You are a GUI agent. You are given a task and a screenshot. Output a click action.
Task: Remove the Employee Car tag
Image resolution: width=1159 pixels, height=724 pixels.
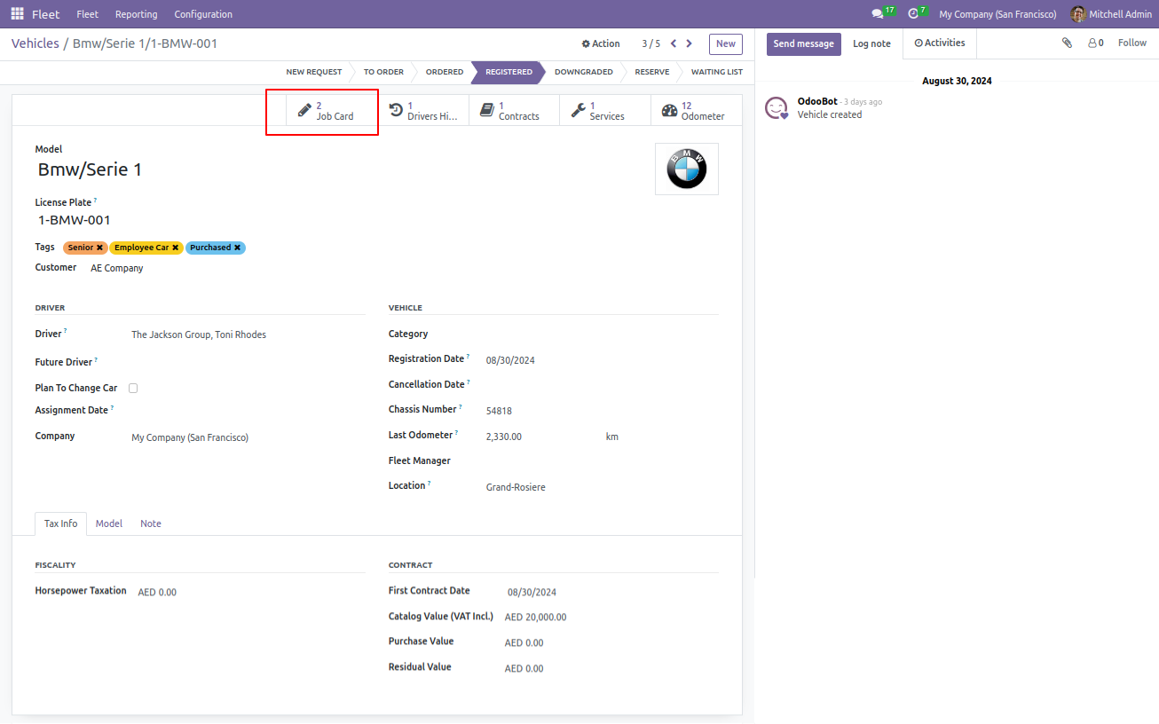tap(176, 248)
